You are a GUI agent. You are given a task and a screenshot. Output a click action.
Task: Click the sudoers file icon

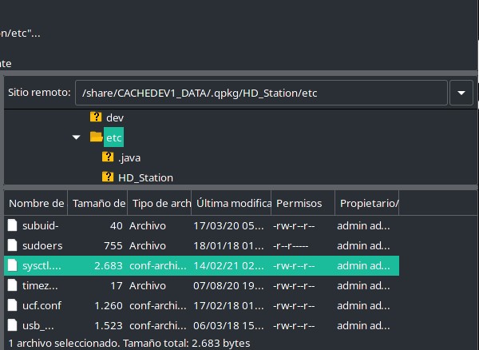[12, 246]
